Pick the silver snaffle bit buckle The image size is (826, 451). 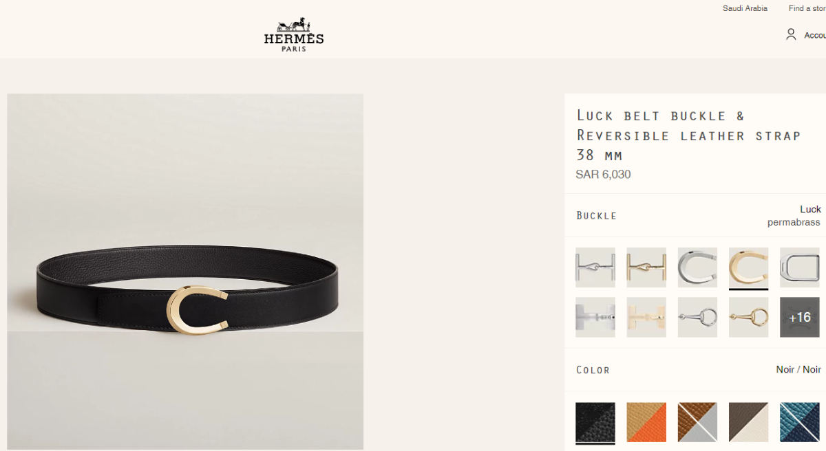pyautogui.click(x=697, y=317)
